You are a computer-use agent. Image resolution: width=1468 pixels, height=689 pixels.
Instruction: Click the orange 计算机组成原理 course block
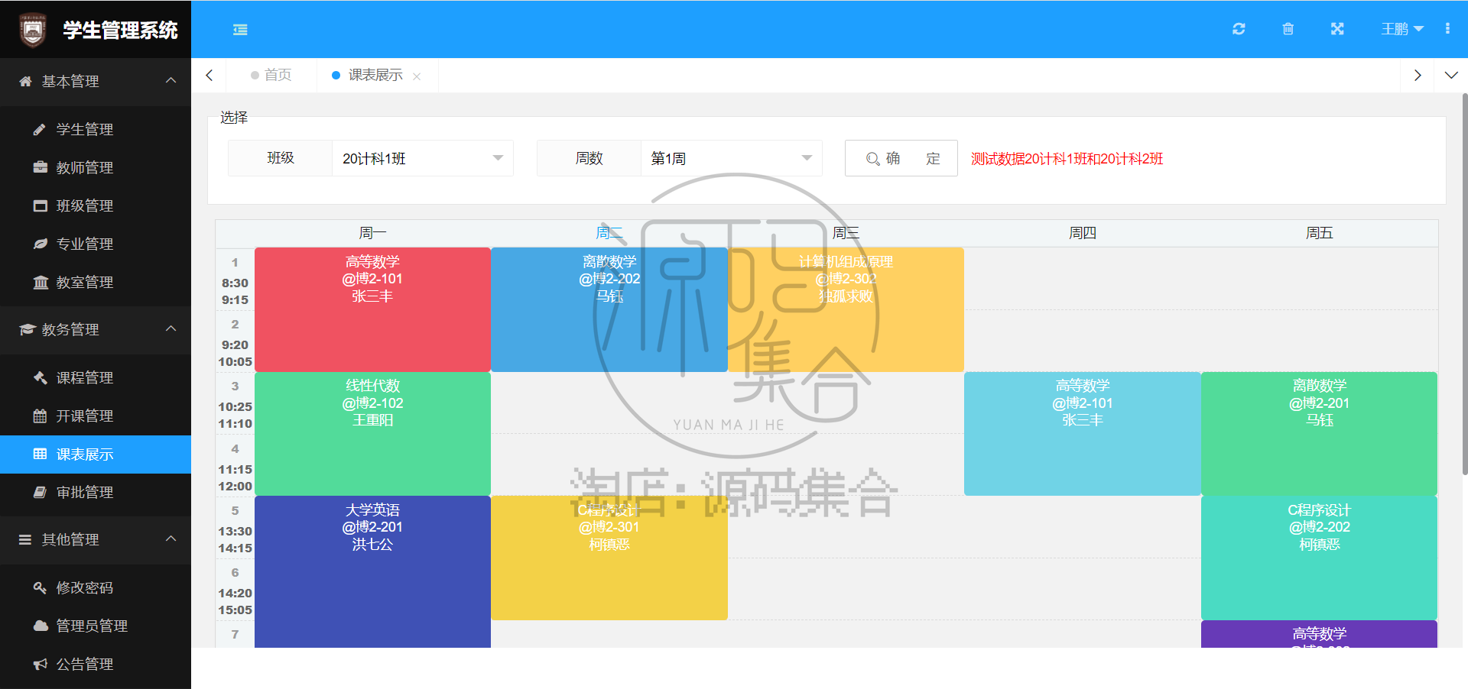(x=846, y=309)
